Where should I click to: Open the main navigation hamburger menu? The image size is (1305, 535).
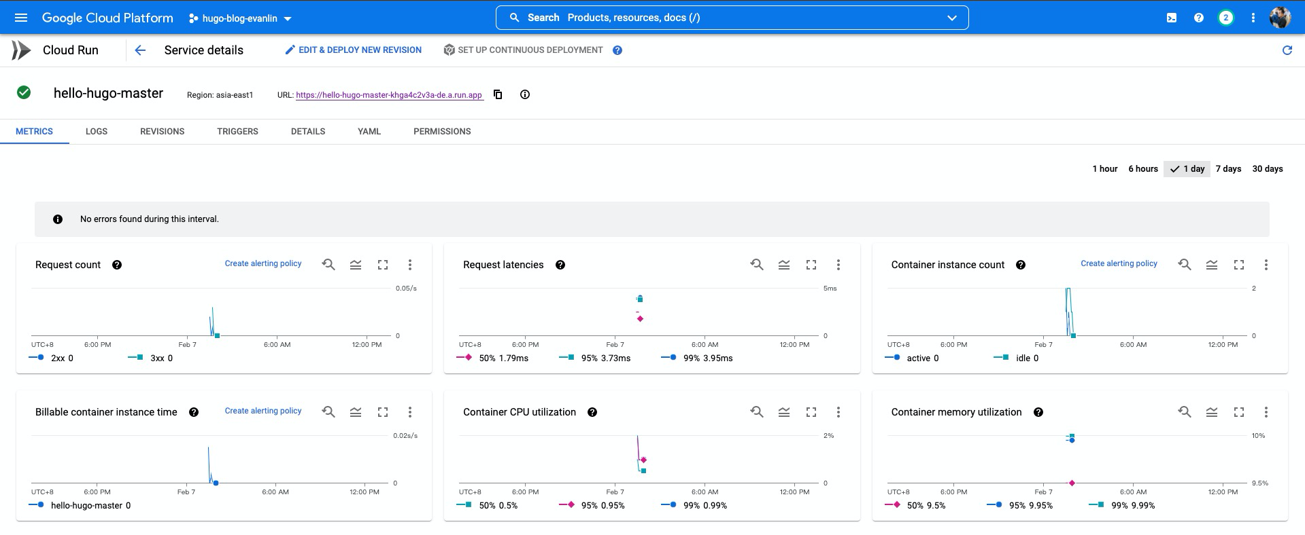(21, 18)
